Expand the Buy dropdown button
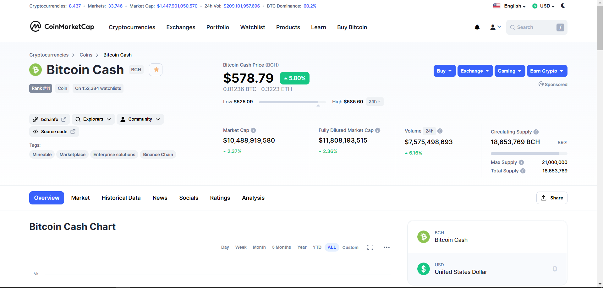Viewport: 603px width, 288px height. pos(444,71)
